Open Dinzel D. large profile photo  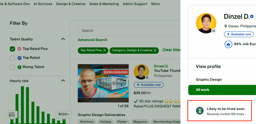[206, 23]
